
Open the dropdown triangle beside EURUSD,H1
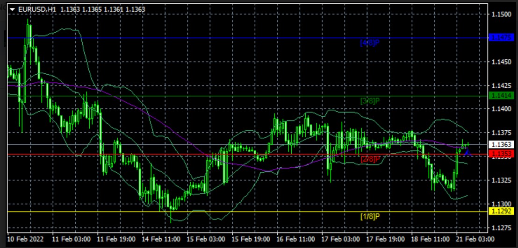click(x=12, y=9)
